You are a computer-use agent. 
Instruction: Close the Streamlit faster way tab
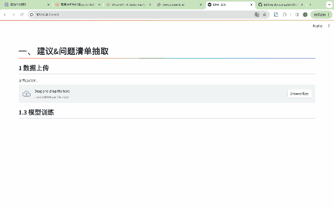coord(150,5)
